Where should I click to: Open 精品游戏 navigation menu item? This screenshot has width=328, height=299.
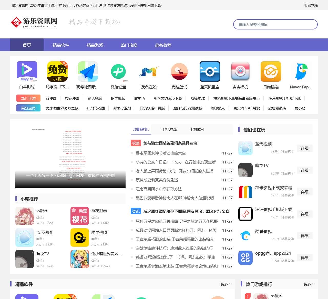coord(95,45)
